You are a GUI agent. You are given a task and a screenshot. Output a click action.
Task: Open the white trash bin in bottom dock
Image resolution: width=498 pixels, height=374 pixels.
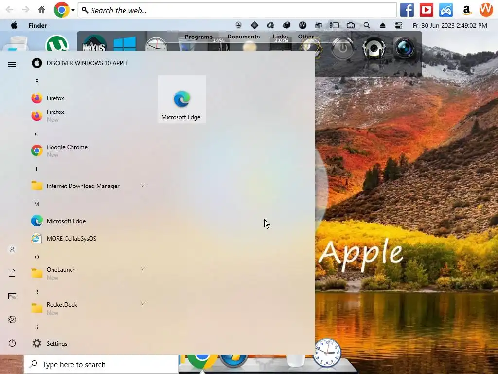tap(295, 361)
